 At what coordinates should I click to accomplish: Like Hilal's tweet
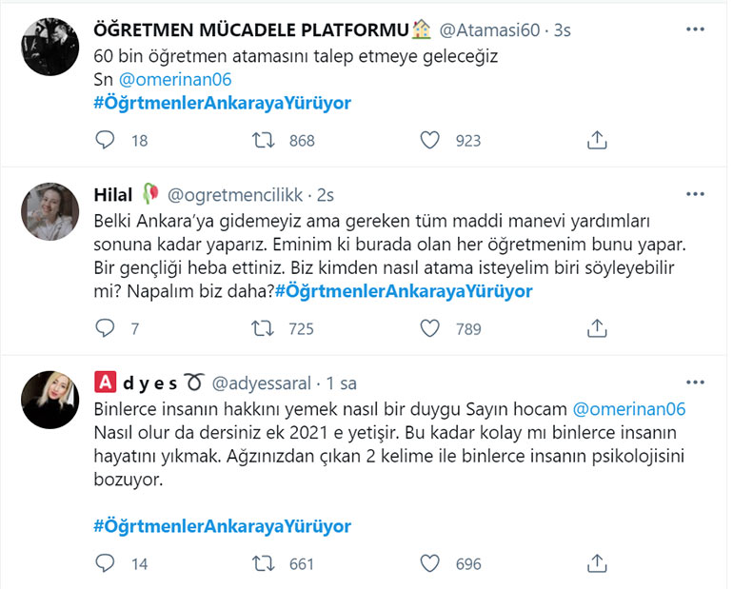tap(430, 328)
